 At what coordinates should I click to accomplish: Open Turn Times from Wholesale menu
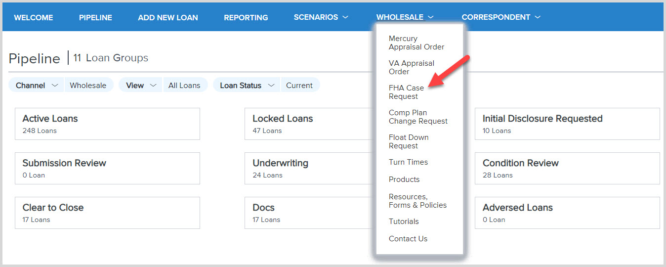pyautogui.click(x=408, y=162)
